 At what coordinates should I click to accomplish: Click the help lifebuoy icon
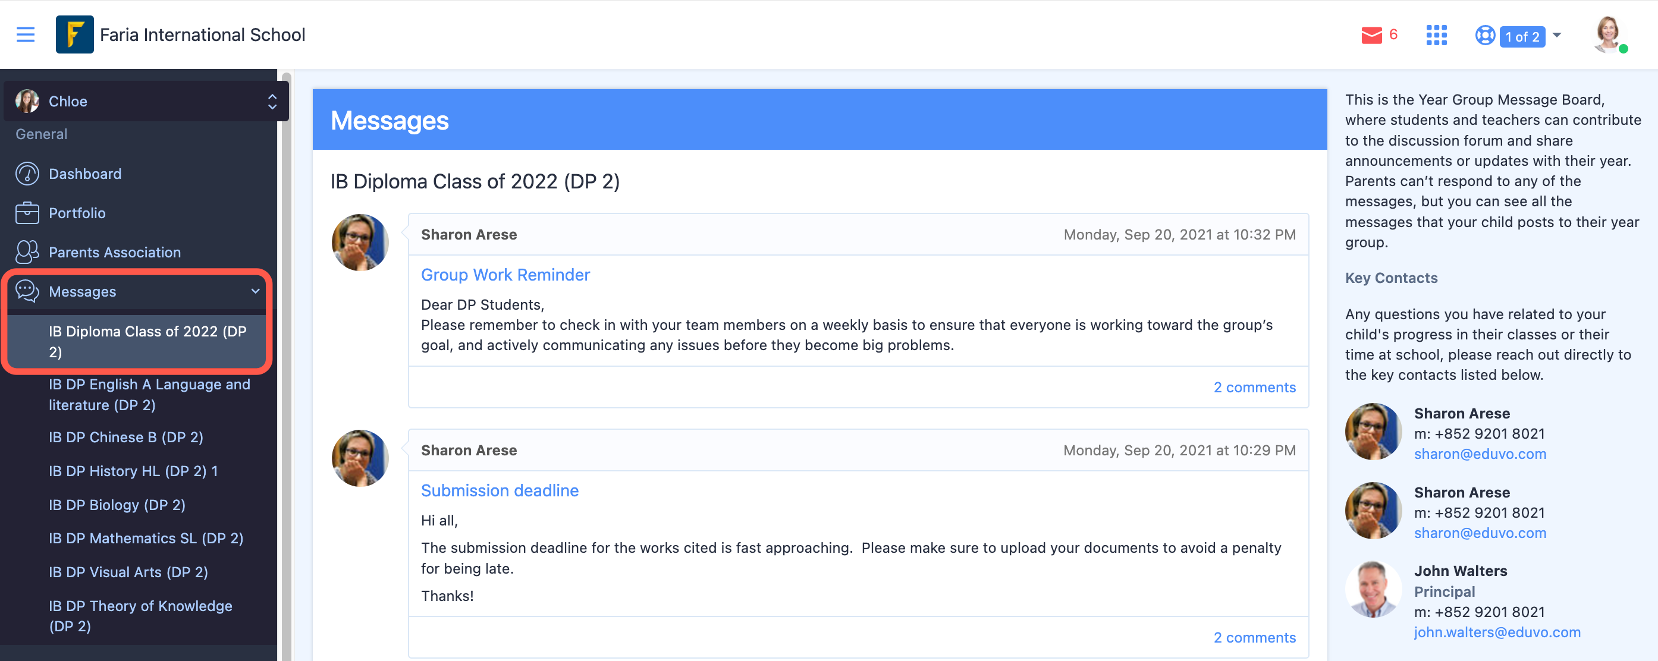1485,34
